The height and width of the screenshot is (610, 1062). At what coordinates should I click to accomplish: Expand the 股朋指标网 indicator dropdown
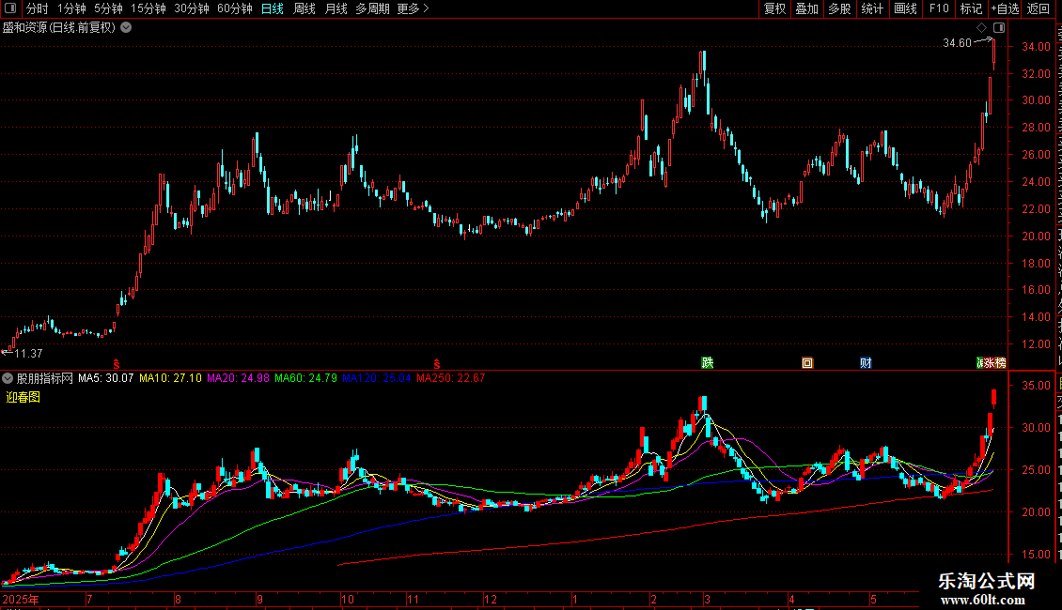pyautogui.click(x=8, y=378)
